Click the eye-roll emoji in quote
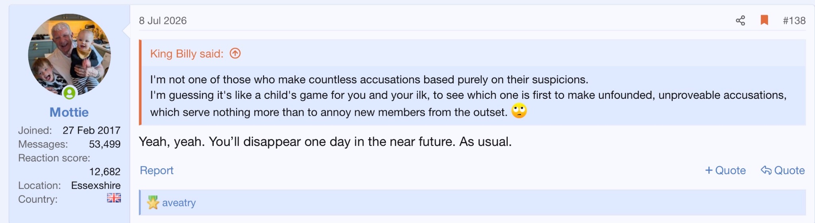 519,111
